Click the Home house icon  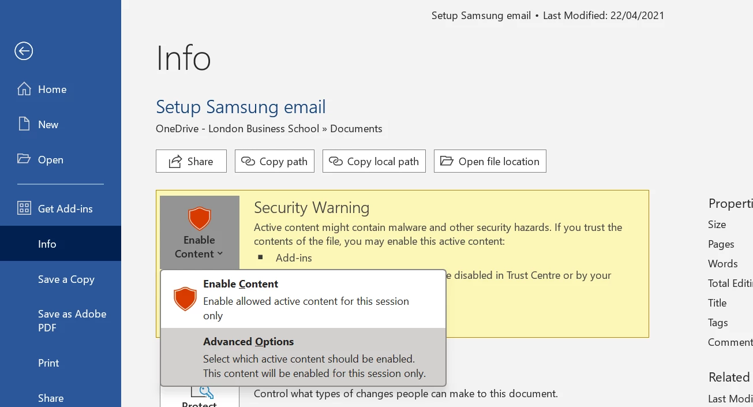pos(24,89)
